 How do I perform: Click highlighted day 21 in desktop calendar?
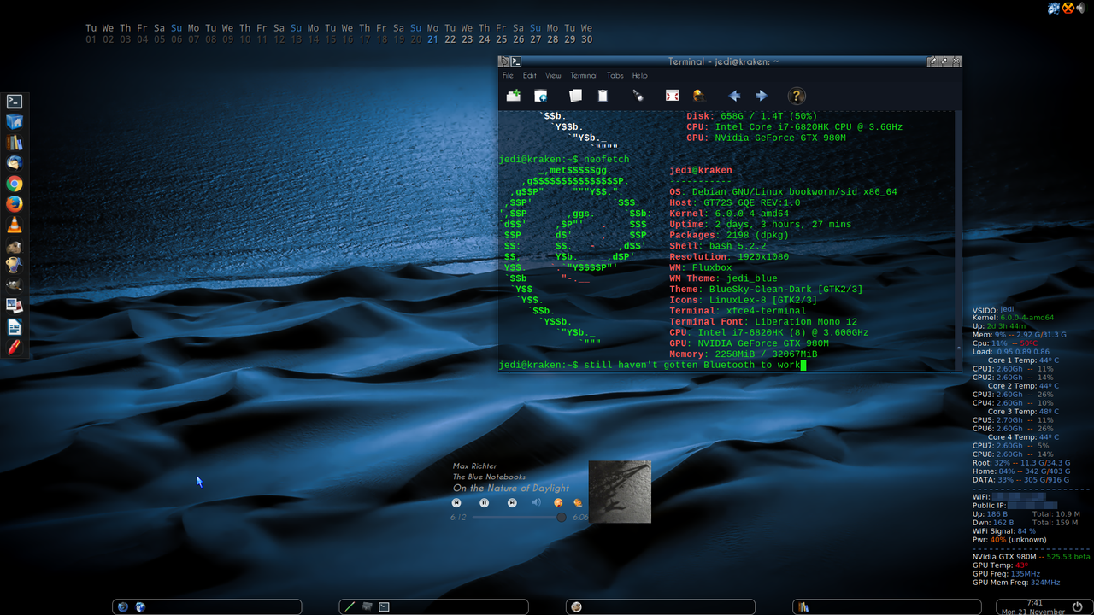coord(432,39)
